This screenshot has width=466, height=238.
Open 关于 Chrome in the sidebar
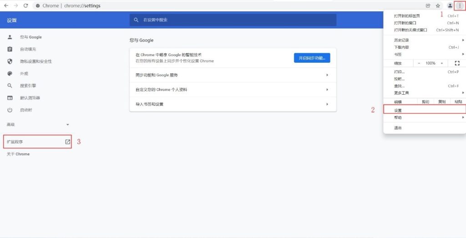coord(18,154)
